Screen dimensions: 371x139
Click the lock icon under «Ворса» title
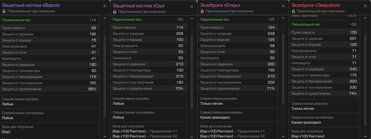tap(4, 11)
